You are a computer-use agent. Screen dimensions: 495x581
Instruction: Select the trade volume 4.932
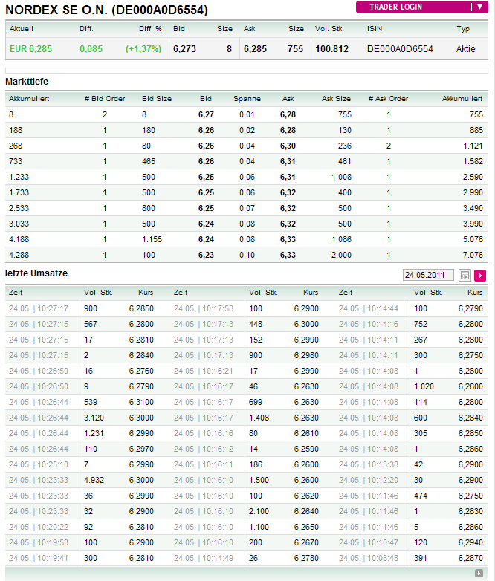(x=94, y=480)
